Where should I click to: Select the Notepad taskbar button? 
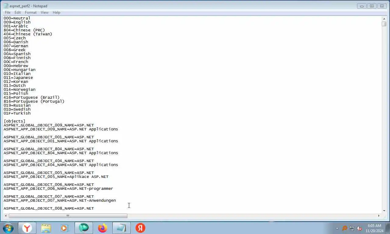click(x=122, y=228)
